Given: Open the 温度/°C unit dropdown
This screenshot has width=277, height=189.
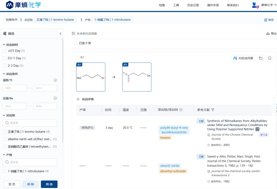Looking at the screenshot, I should (55, 80).
